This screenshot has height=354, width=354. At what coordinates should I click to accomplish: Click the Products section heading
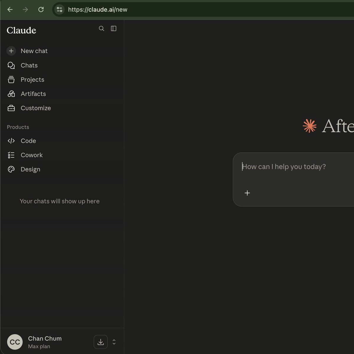tap(18, 127)
